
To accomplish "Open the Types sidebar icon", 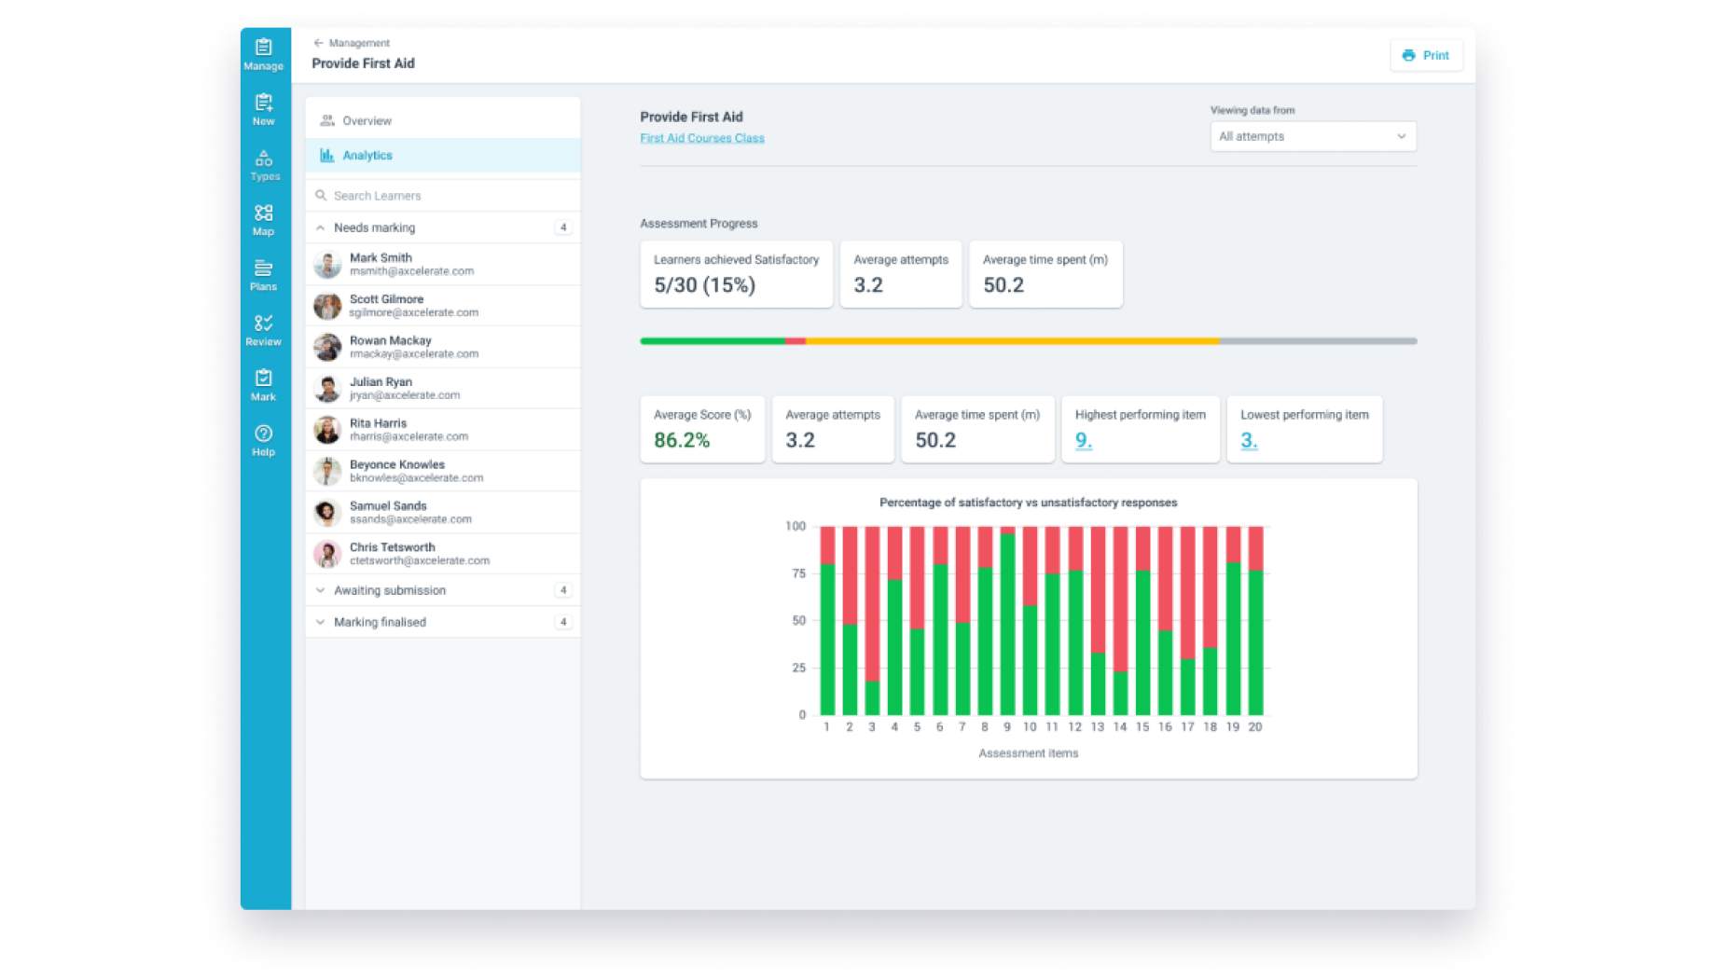I will (x=264, y=164).
